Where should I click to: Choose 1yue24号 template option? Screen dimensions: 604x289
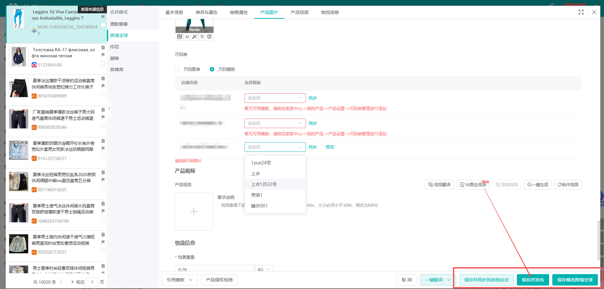click(x=275, y=163)
